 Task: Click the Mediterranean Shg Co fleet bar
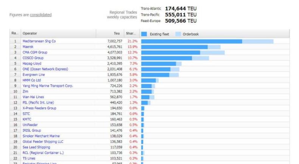coord(191,41)
